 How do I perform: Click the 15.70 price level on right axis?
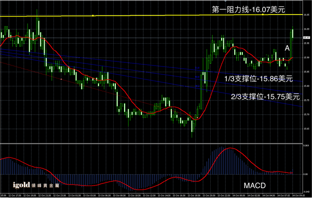coord(306,114)
